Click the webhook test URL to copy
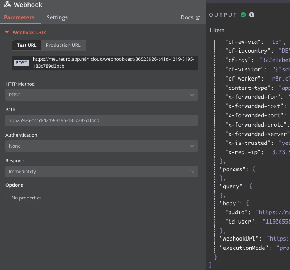290x270 pixels. pyautogui.click(x=113, y=63)
